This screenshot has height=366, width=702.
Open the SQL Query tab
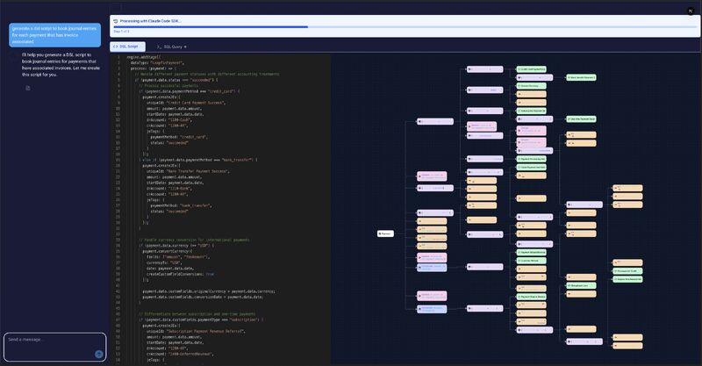[x=171, y=47]
